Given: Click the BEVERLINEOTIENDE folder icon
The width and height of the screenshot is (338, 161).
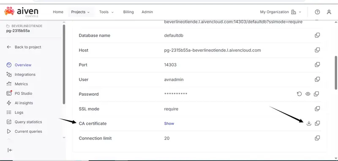Looking at the screenshot, I should tap(8, 26).
